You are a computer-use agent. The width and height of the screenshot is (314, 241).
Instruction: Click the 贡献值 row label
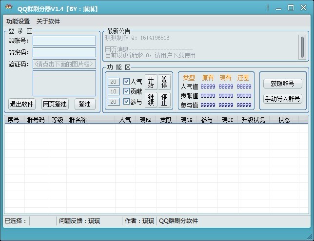189,96
